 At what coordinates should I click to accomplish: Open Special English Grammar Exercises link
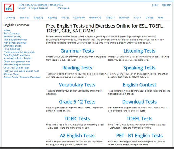pyautogui.click(x=22, y=77)
